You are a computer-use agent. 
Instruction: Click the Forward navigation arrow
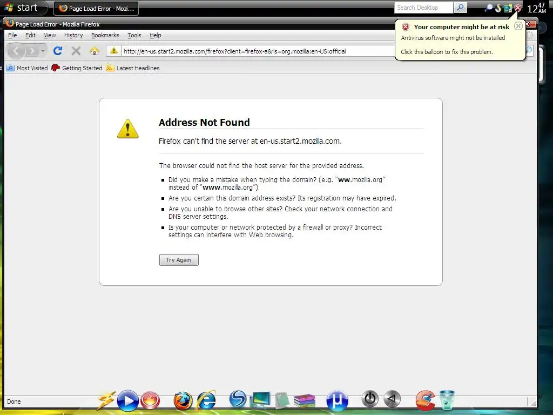coord(32,51)
